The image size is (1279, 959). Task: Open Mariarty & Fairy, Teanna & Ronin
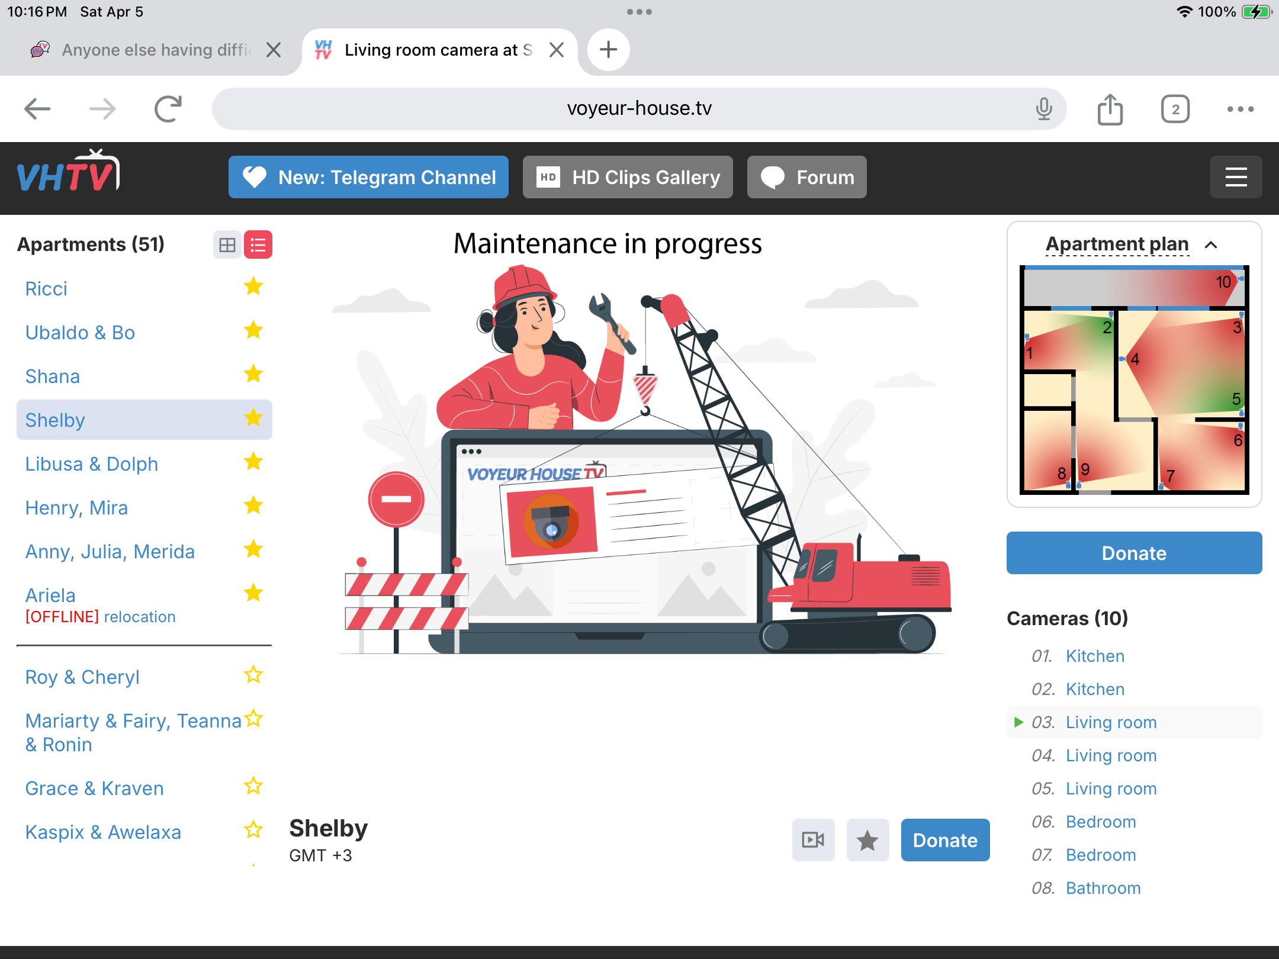click(133, 733)
